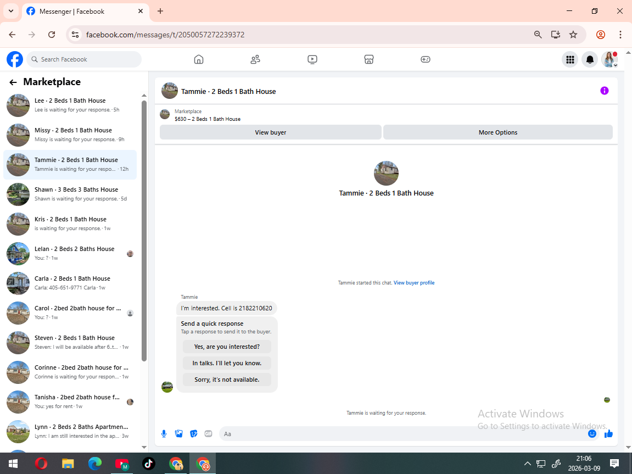This screenshot has width=632, height=474.
Task: Open Steven's 2 Beds 1 Bath House chat
Action: (x=70, y=342)
